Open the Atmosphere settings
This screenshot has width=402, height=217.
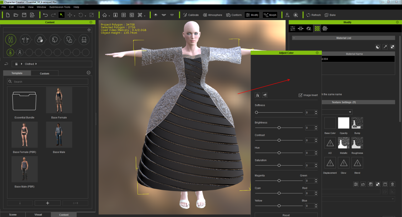point(212,15)
